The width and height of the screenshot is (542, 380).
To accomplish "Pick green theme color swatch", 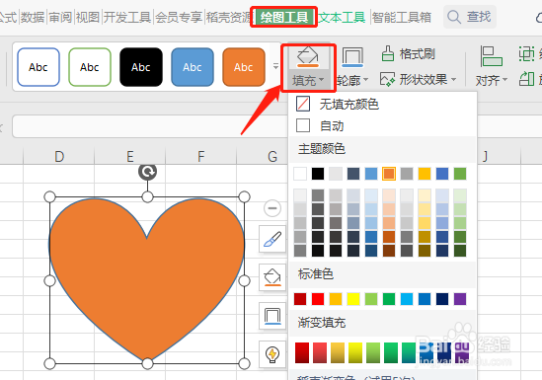I will tap(460, 174).
